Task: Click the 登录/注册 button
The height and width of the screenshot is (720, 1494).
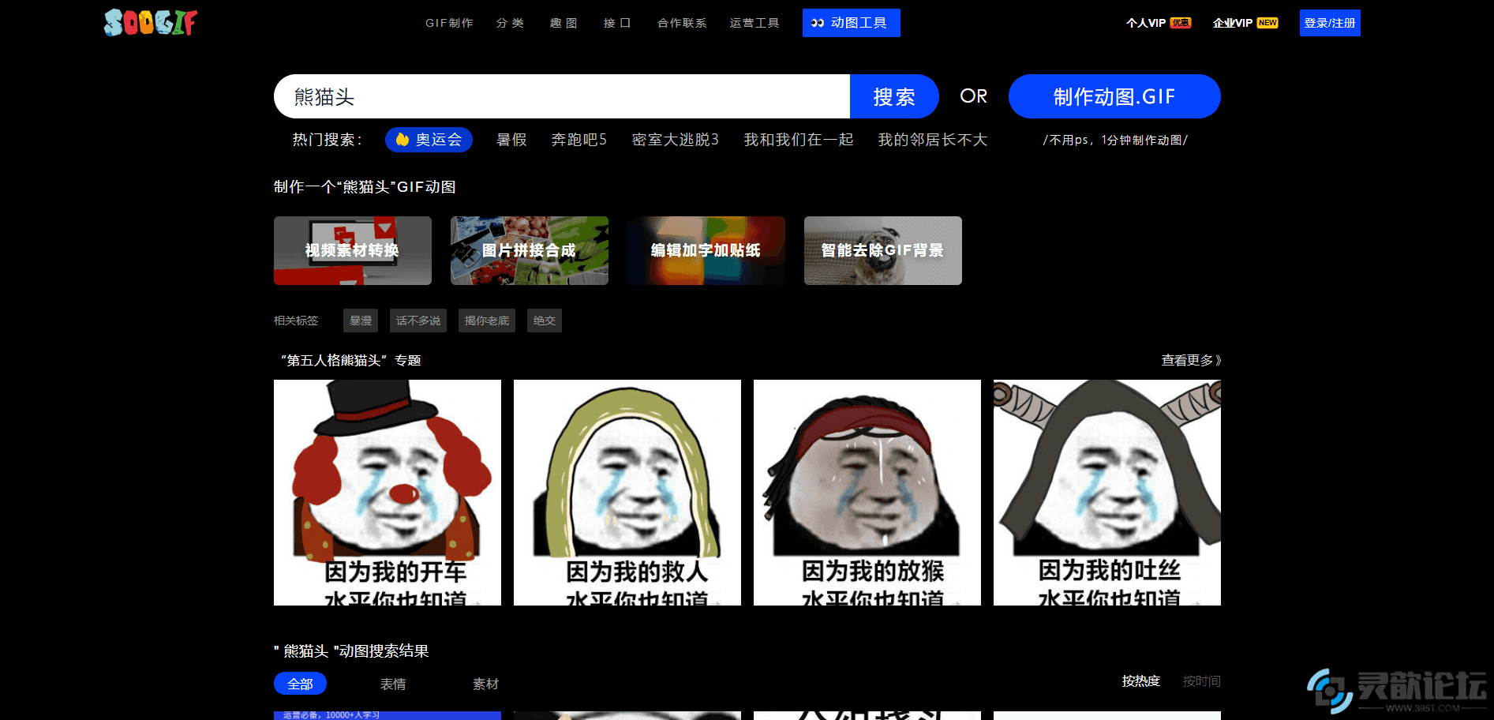Action: pos(1330,23)
